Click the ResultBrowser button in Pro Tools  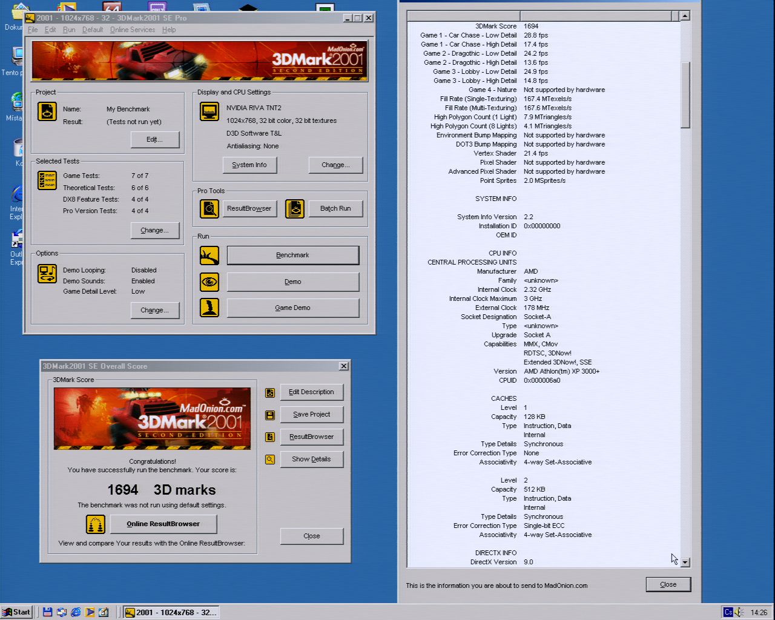pos(249,208)
